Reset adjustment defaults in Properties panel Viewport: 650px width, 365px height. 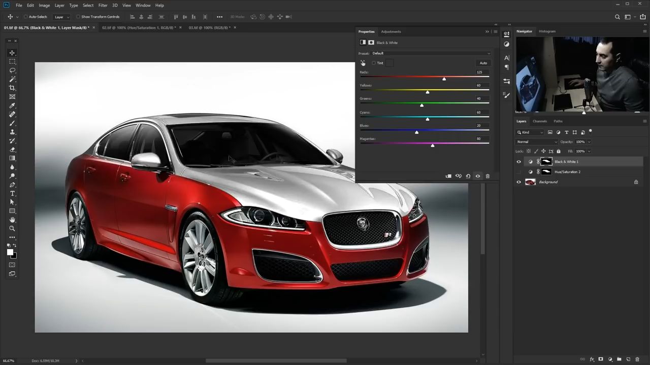coord(468,176)
